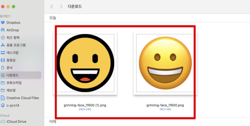Viewport: 250px width, 126px height.
Task: Click the 다운로드 window title
Action: pyautogui.click(x=75, y=6)
